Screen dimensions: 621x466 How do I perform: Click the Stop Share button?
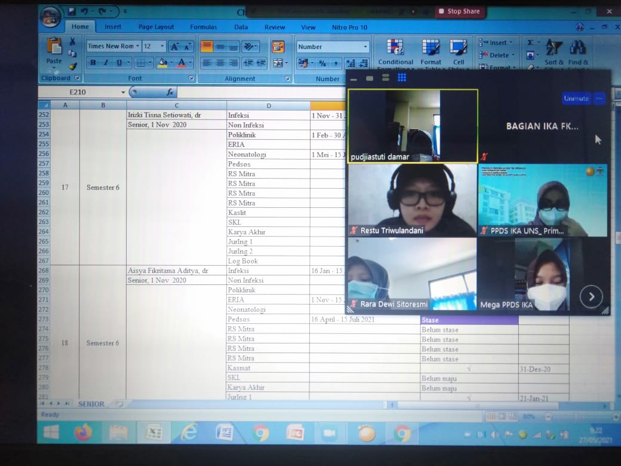[459, 11]
